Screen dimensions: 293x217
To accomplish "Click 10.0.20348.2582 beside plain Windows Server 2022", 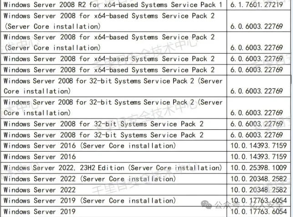I will (259, 190).
